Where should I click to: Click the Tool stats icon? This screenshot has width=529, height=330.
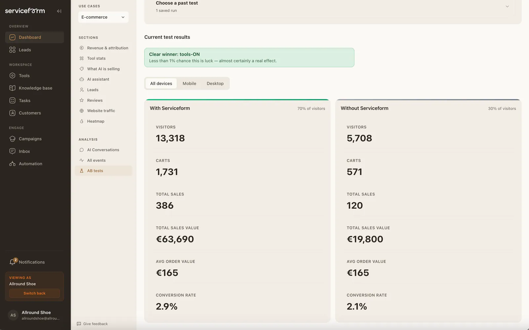[x=82, y=58]
